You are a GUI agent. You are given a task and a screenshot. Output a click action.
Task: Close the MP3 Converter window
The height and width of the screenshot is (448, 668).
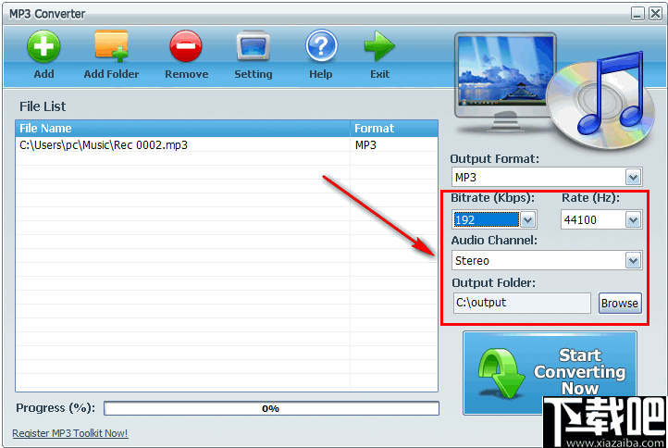tap(655, 14)
